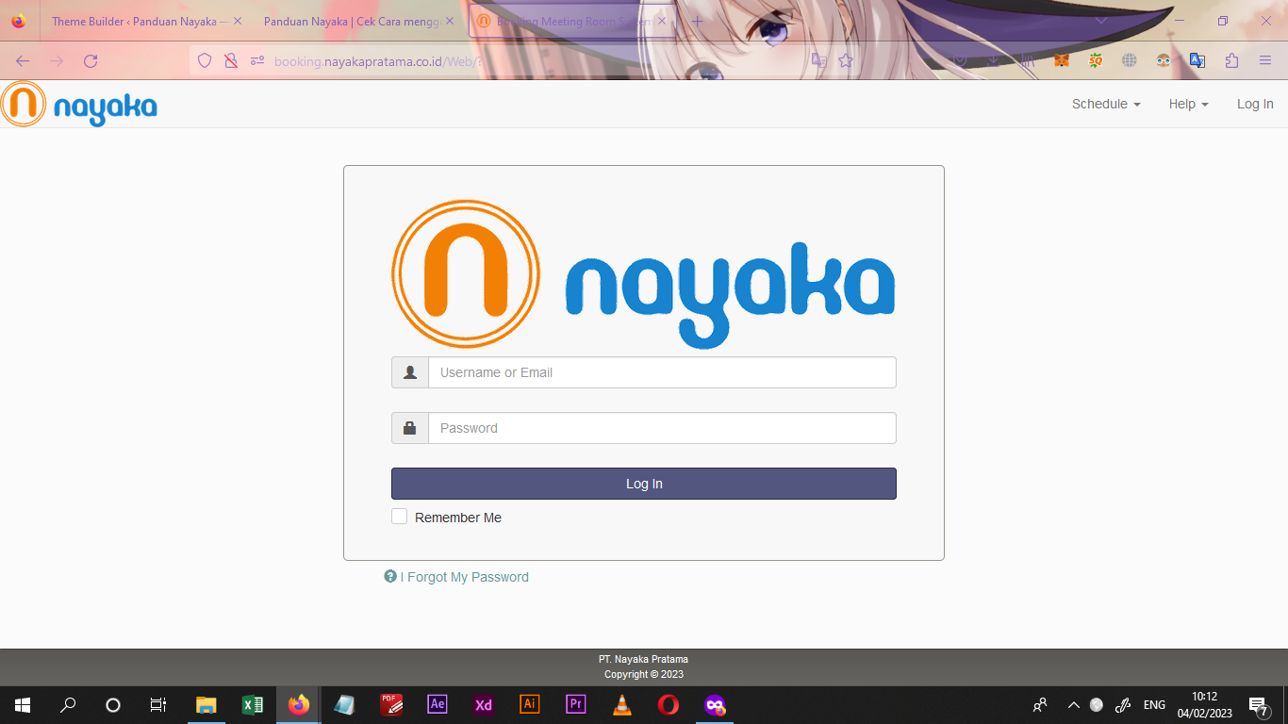Image resolution: width=1288 pixels, height=724 pixels.
Task: Open the MetaMask fox extension
Action: click(1062, 61)
